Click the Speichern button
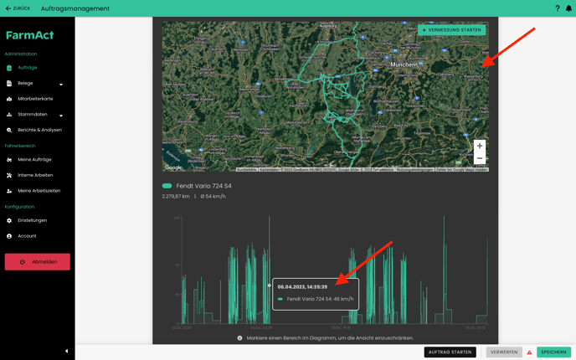576x360 pixels. (553, 352)
